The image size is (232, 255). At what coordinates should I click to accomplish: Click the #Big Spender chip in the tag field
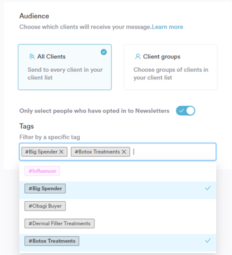tap(41, 152)
